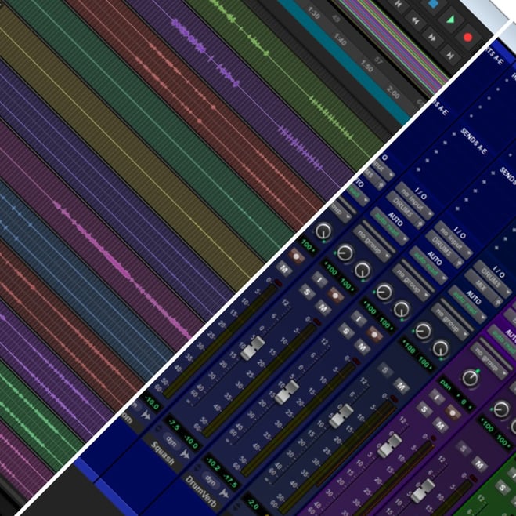Open the 'no group' selector on DrumVerb
The width and height of the screenshot is (516, 516).
pyautogui.click(x=411, y=282)
